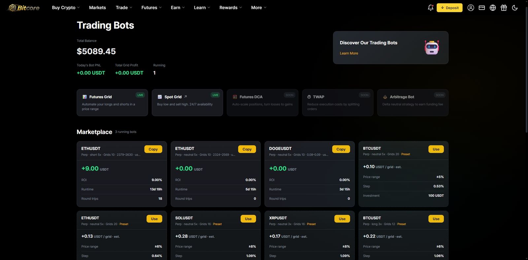Screen dimensions: 528x260
Task: Use the SOLUSDT preset bot
Action: tap(248, 219)
